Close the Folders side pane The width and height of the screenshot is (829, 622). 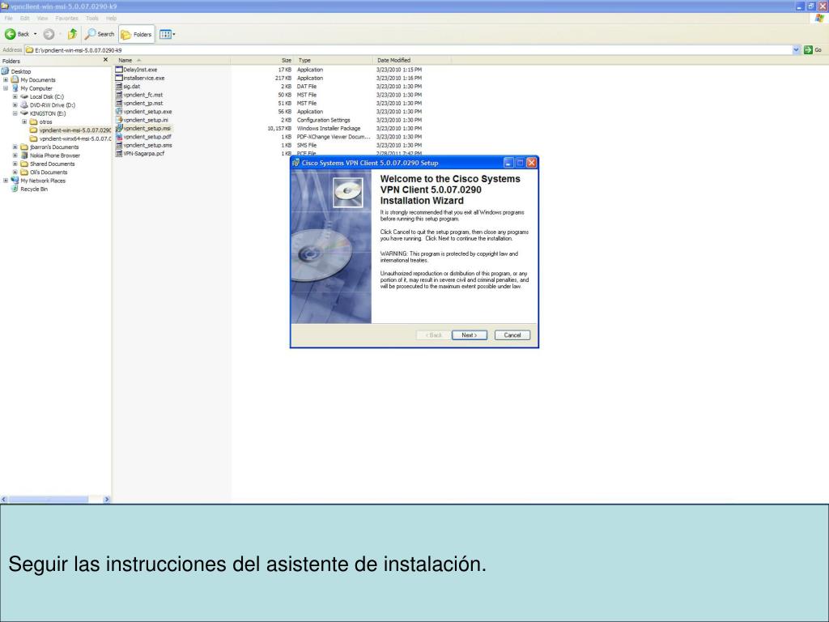pos(105,60)
